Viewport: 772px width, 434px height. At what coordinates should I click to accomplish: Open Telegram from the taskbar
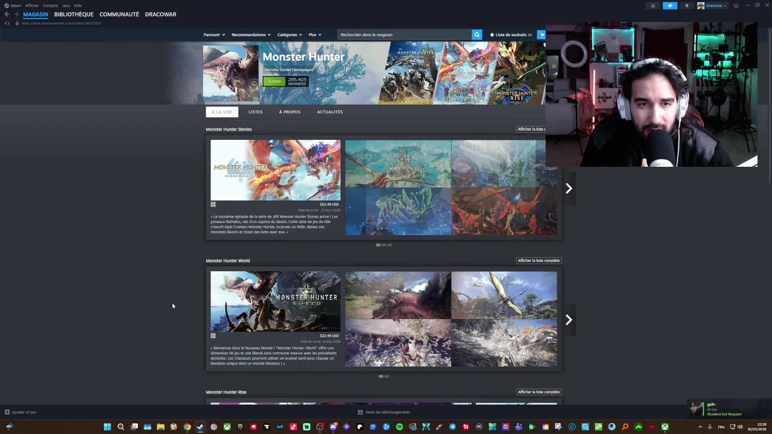click(x=452, y=427)
